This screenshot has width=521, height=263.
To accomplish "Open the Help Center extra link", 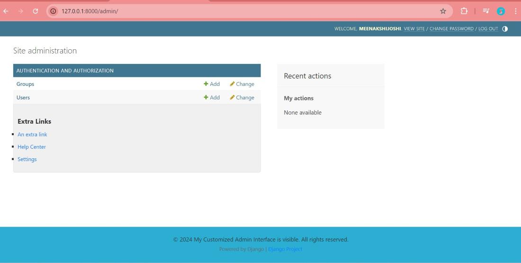I will point(32,147).
